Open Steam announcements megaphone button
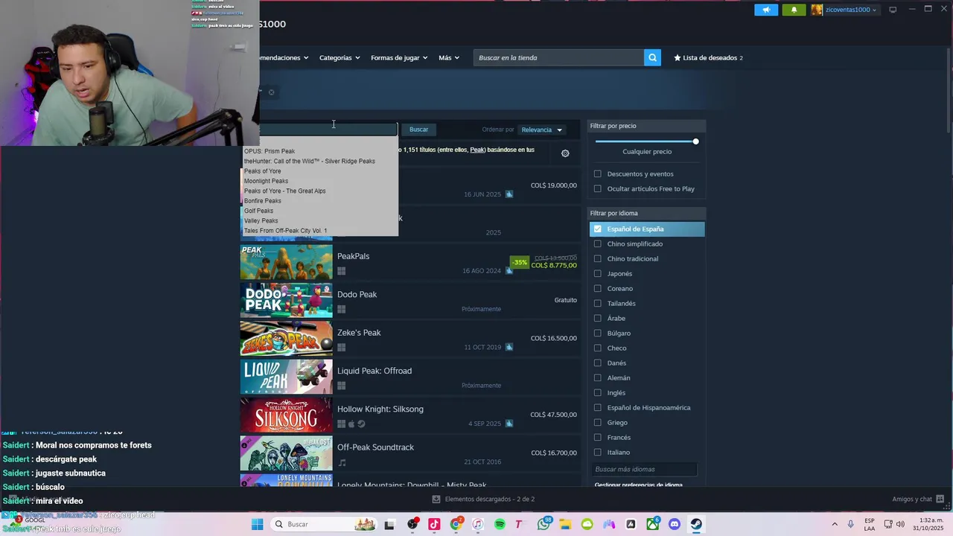953x536 pixels. click(765, 10)
